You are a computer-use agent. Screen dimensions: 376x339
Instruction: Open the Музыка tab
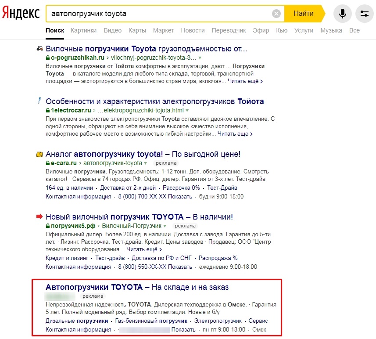[331, 30]
